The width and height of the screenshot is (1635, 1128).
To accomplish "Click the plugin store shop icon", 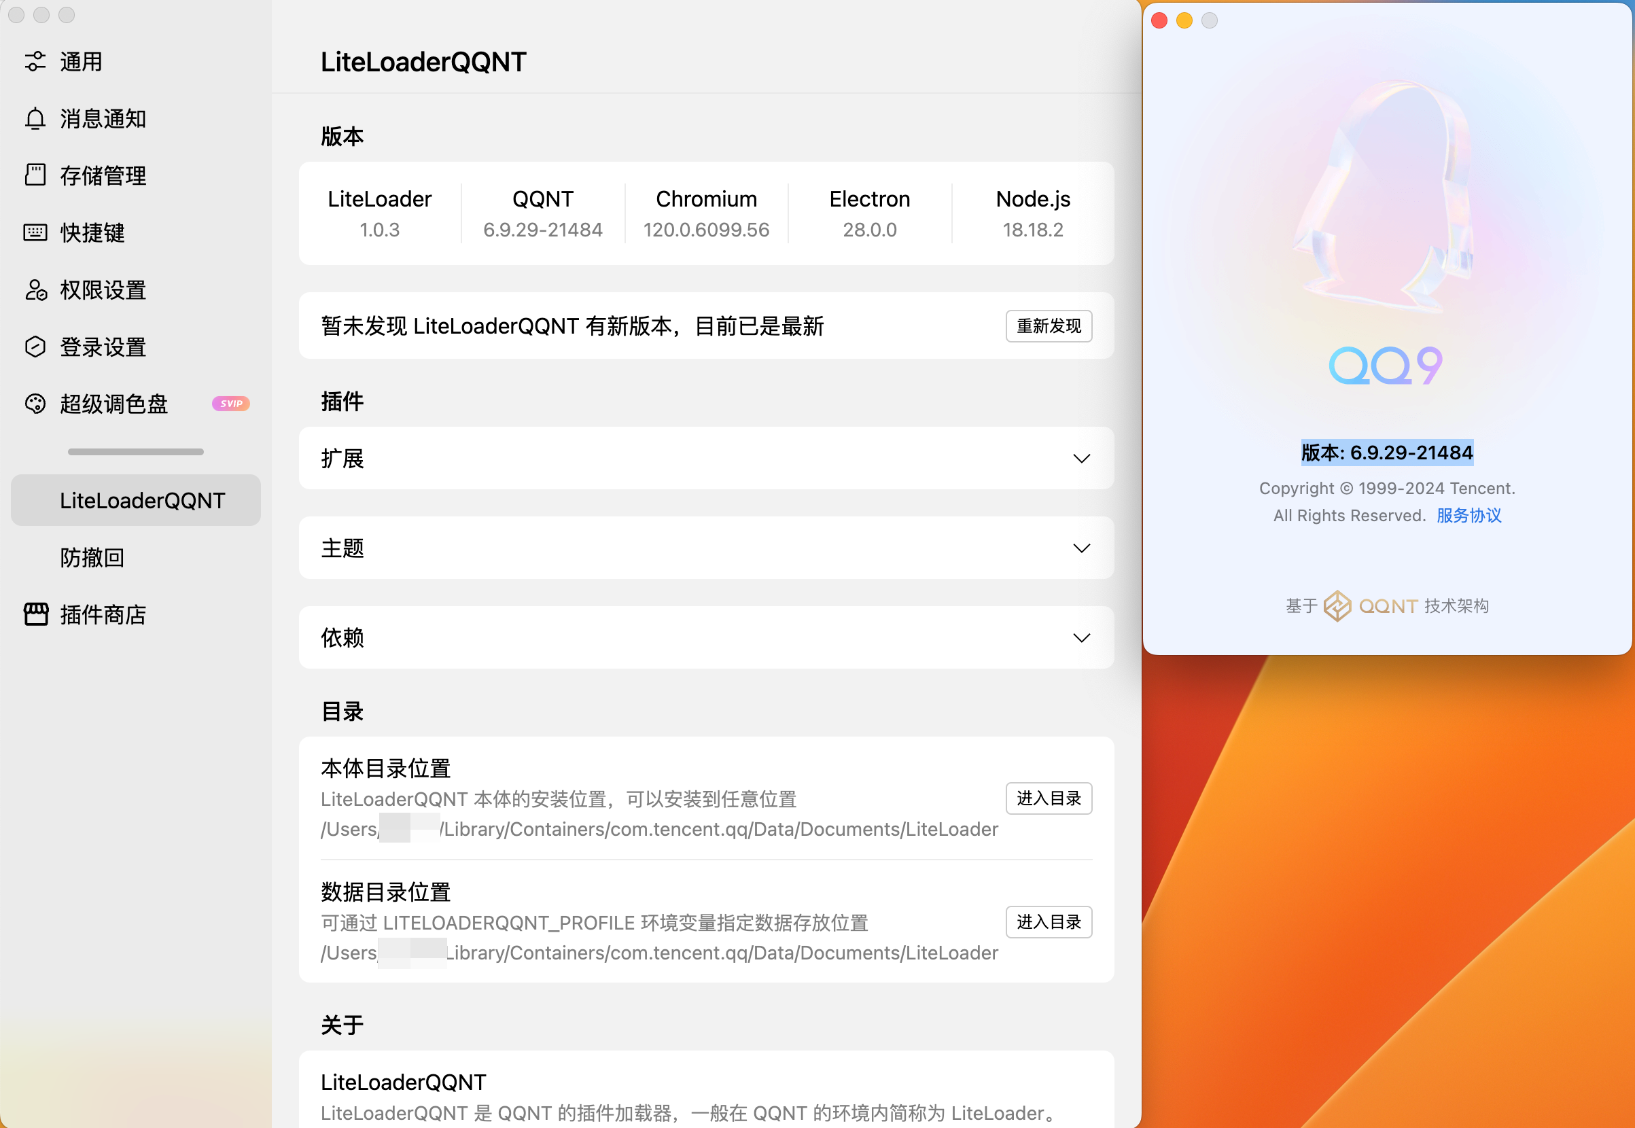I will click(35, 614).
